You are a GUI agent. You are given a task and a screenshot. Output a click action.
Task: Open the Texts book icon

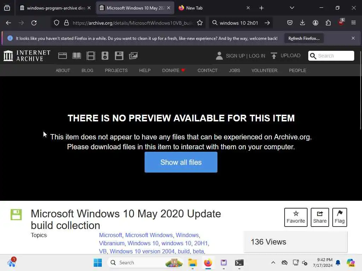pos(77,56)
